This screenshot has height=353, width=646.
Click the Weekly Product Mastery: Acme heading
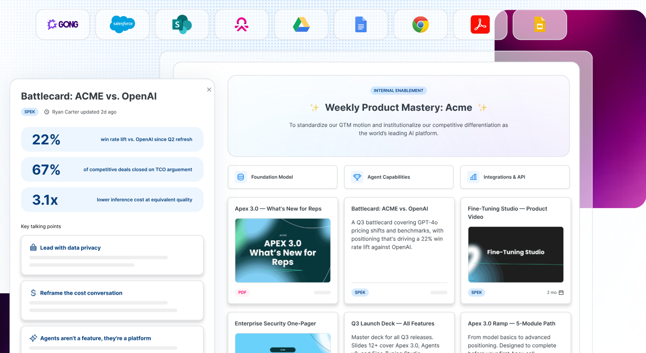point(399,108)
